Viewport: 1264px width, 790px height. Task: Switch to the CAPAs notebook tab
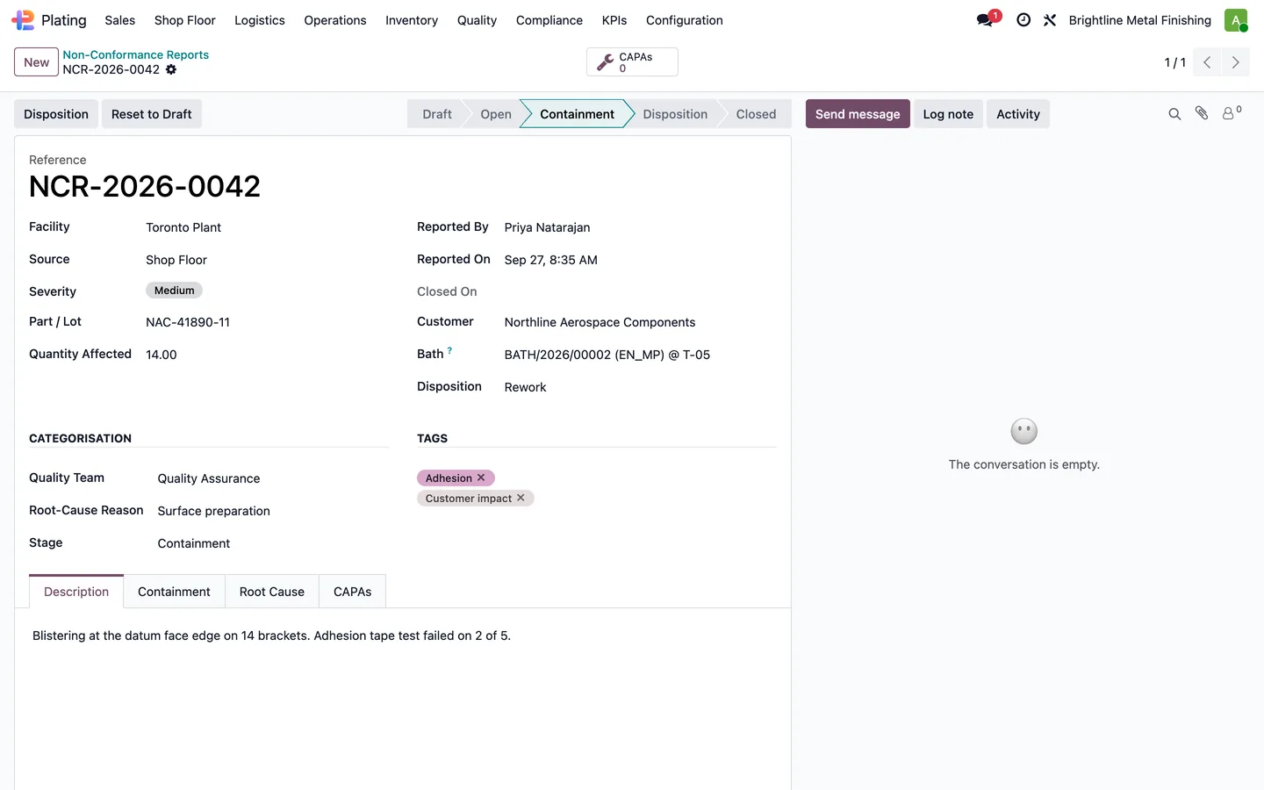pyautogui.click(x=352, y=592)
